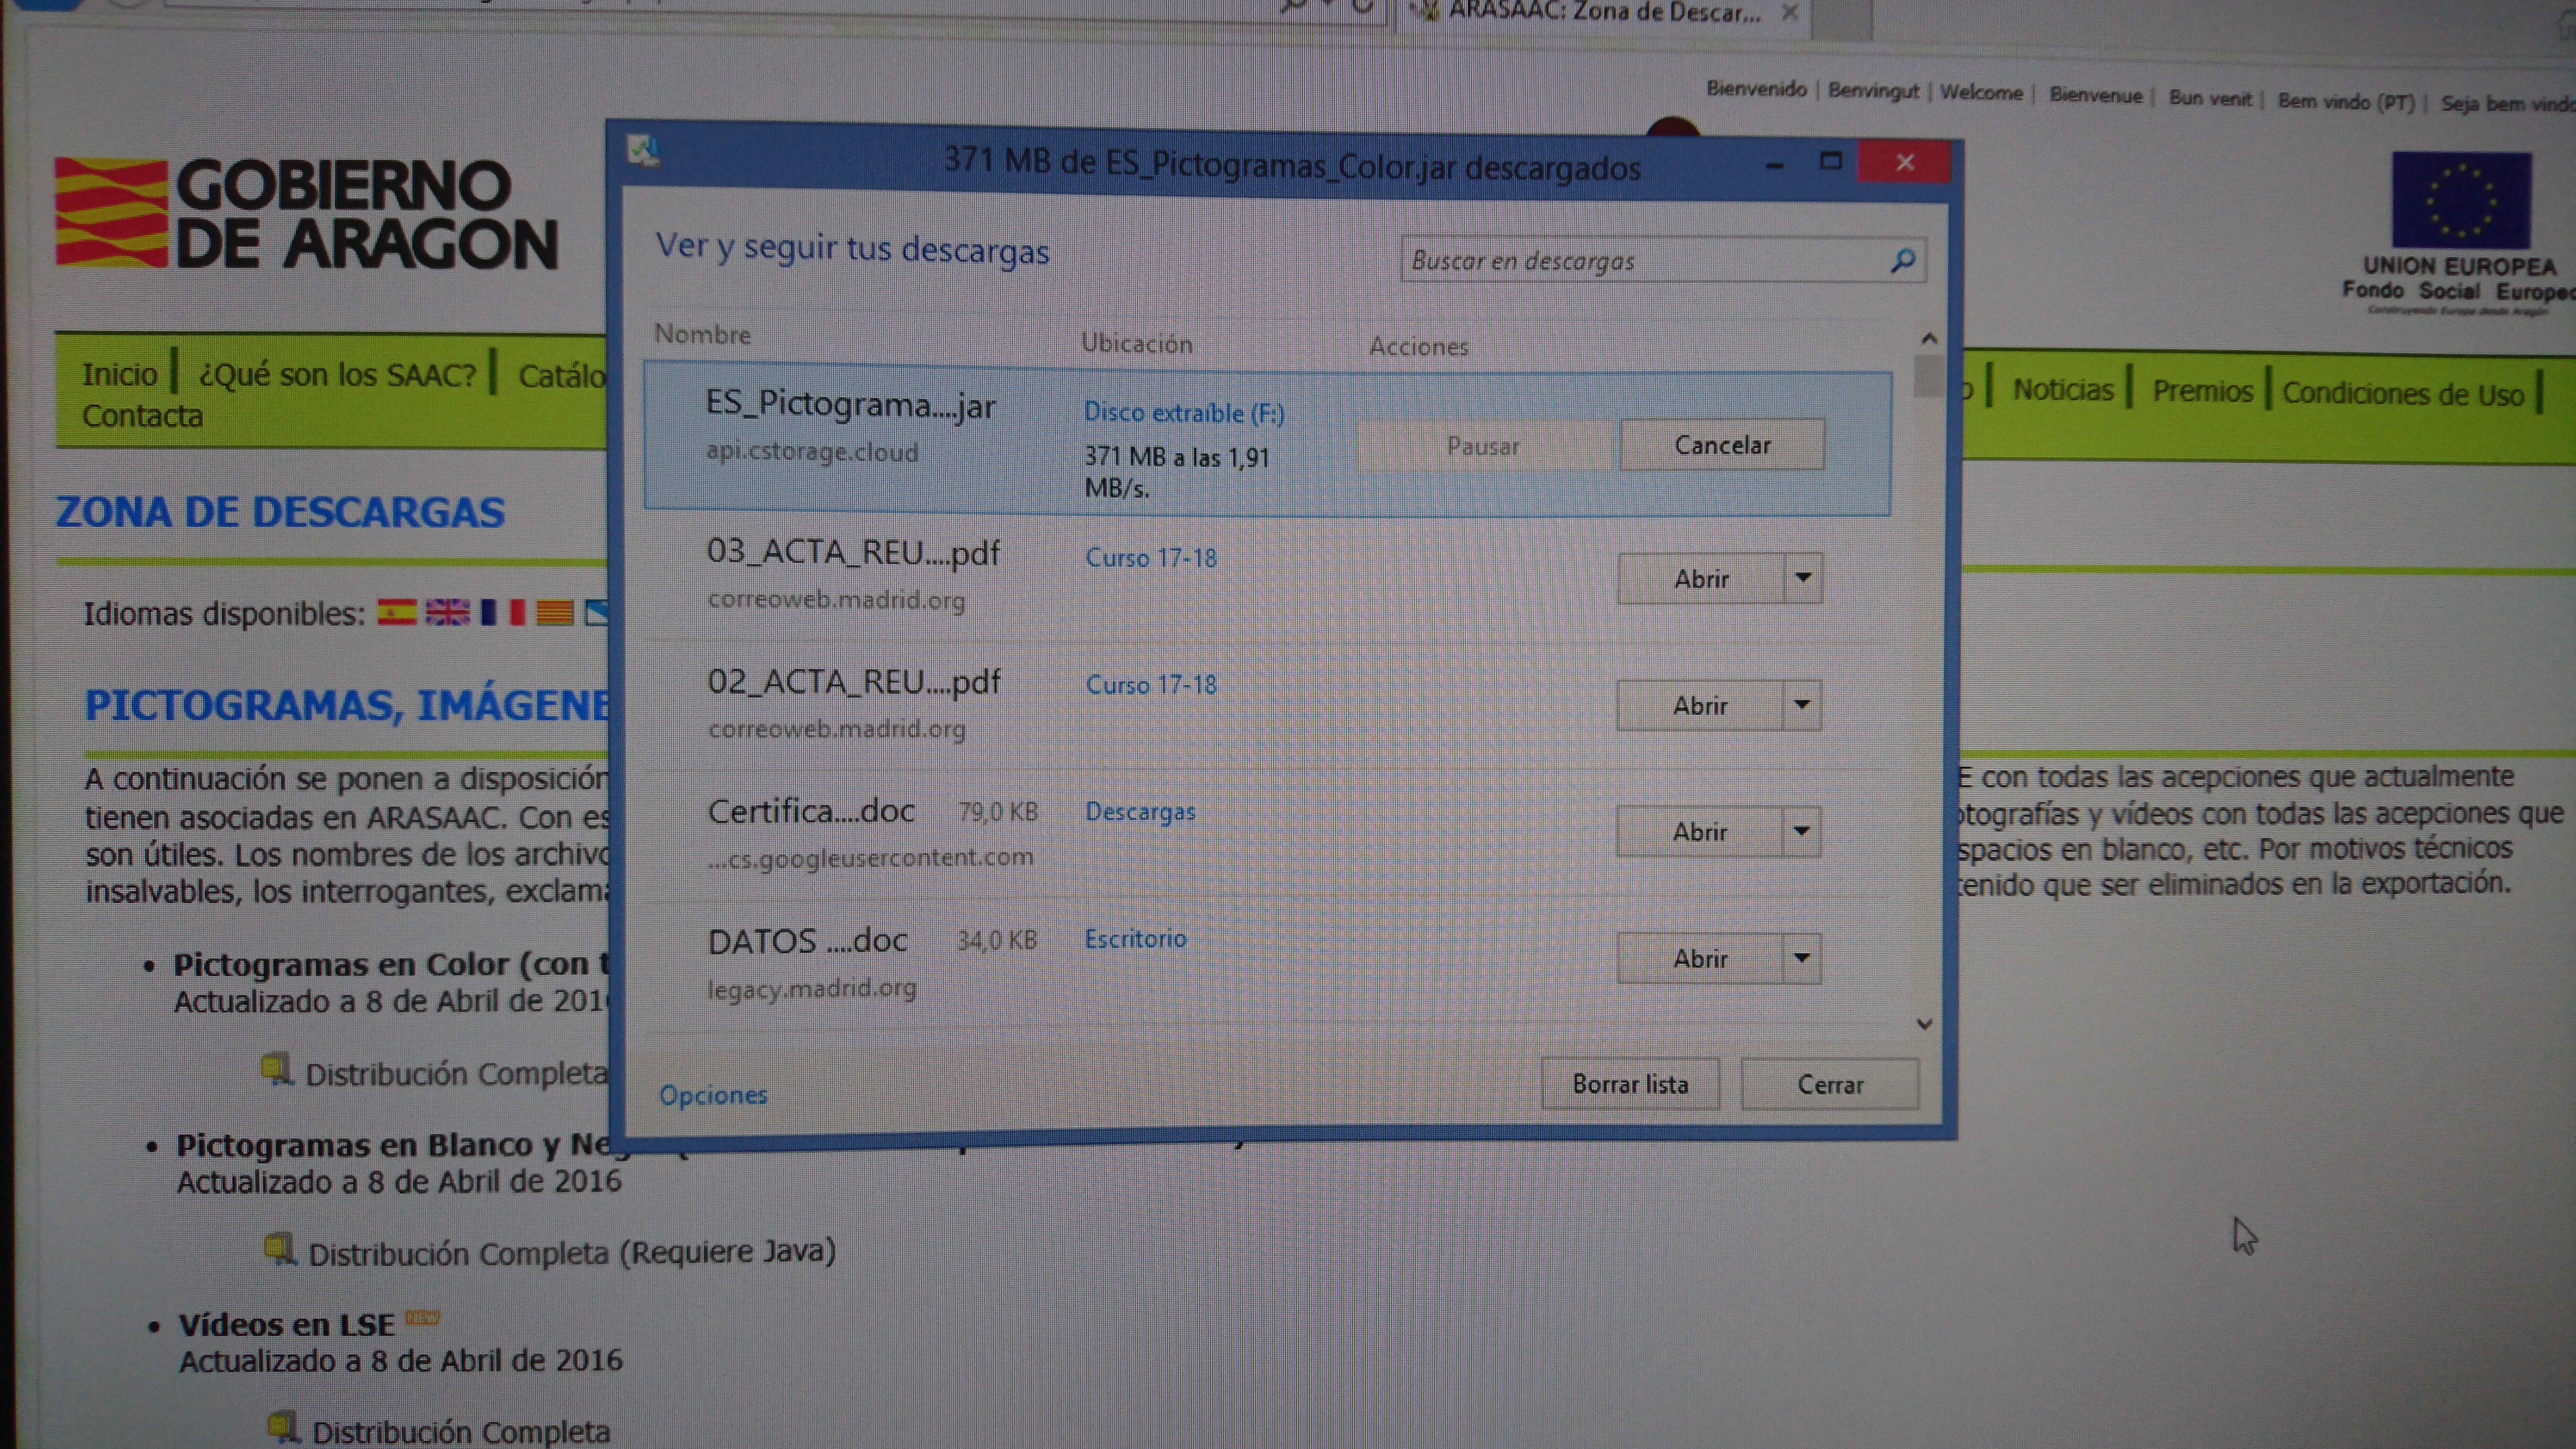The image size is (2576, 1449).
Task: Click the Bienvenue language greeting link
Action: (x=2095, y=95)
